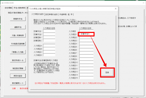Click the 計算控除1 input box
Screen dimensions: 146x98
pos(49,37)
